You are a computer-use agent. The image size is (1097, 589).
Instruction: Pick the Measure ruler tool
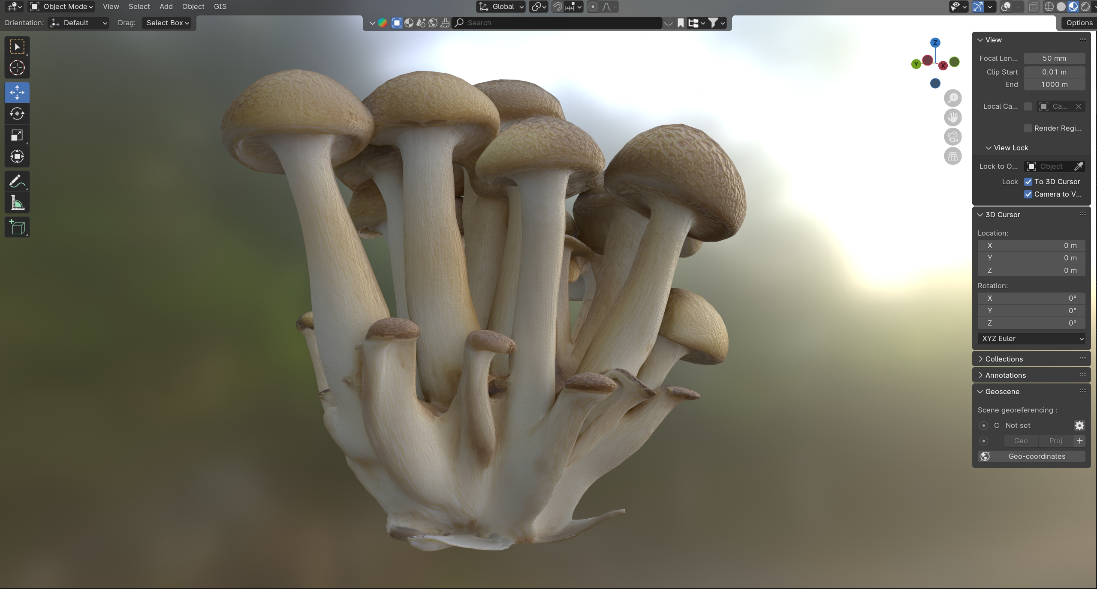pos(17,203)
